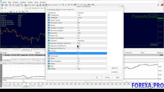
Task: Zoom out on the chart
Action: coord(72,5)
